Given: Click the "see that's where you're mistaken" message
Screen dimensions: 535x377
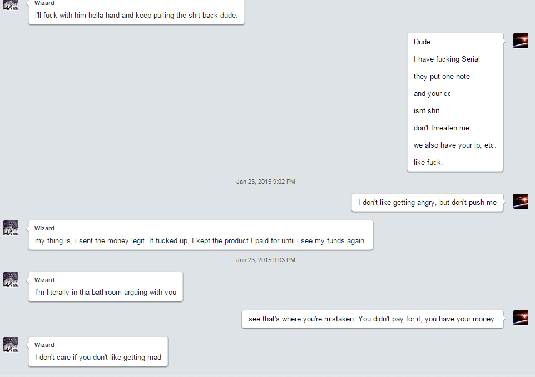Looking at the screenshot, I should coord(373,319).
